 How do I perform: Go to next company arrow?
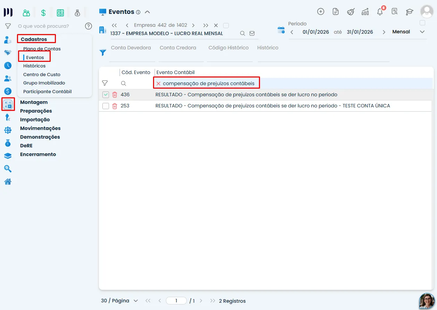click(x=193, y=25)
